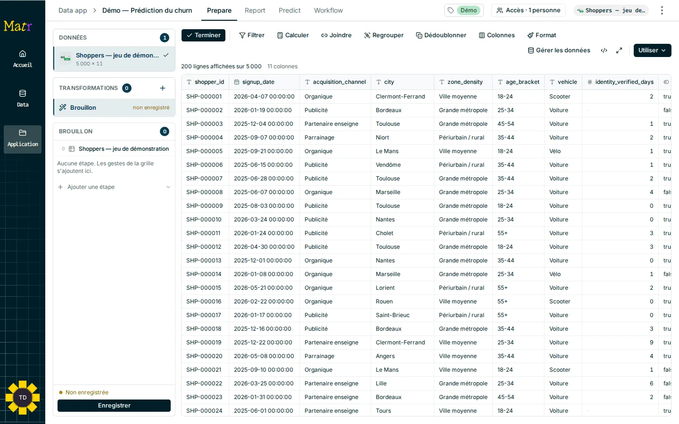Open Accès 1 personne sharing button

[x=529, y=10]
